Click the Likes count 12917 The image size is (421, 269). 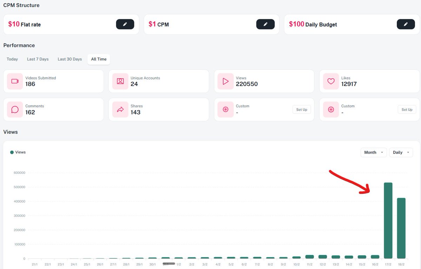(x=349, y=84)
